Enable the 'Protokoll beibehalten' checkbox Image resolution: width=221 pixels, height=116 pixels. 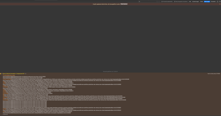162,1
